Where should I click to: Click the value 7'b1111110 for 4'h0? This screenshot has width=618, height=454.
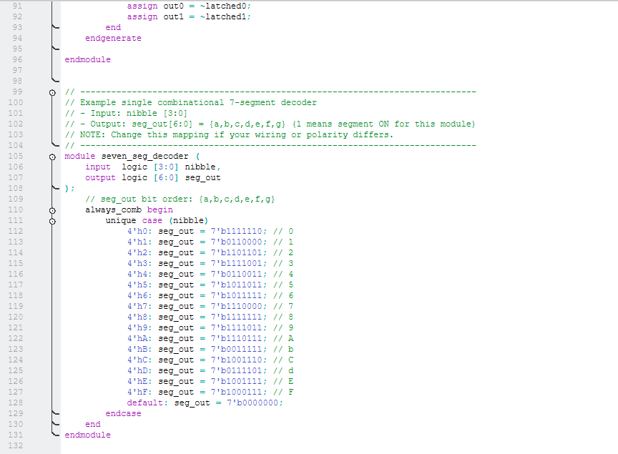[x=239, y=232]
